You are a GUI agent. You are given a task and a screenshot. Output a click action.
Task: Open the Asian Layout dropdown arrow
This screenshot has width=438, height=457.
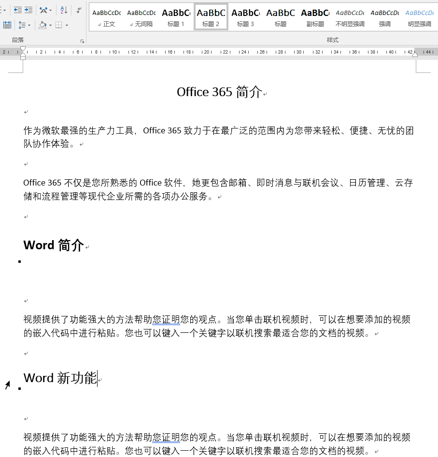[x=50, y=11]
